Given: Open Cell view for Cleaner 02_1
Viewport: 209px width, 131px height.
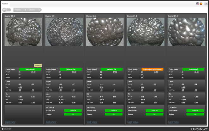Looking at the screenshot, I should 51,122.
